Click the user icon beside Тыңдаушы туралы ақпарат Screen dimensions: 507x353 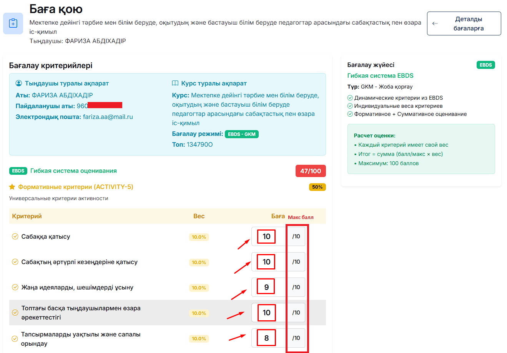click(x=19, y=83)
